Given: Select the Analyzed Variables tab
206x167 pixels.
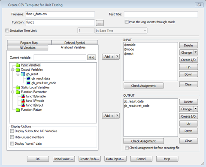Looking at the screenshot, I should pos(73,47).
